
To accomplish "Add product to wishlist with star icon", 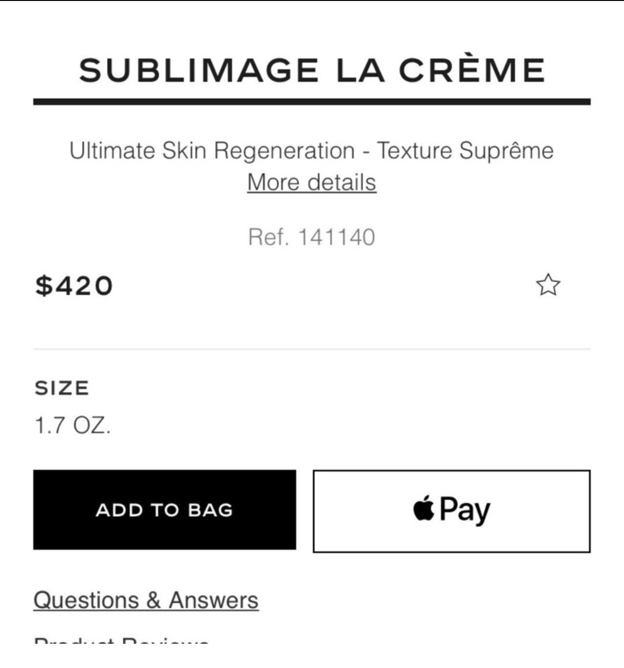I will (x=548, y=285).
